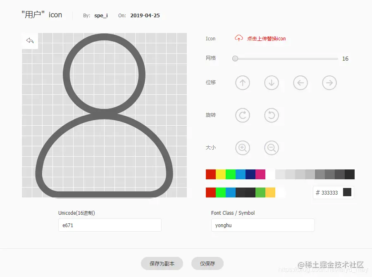Nudge the icon right with the right arrow
The image size is (372, 277).
click(329, 83)
